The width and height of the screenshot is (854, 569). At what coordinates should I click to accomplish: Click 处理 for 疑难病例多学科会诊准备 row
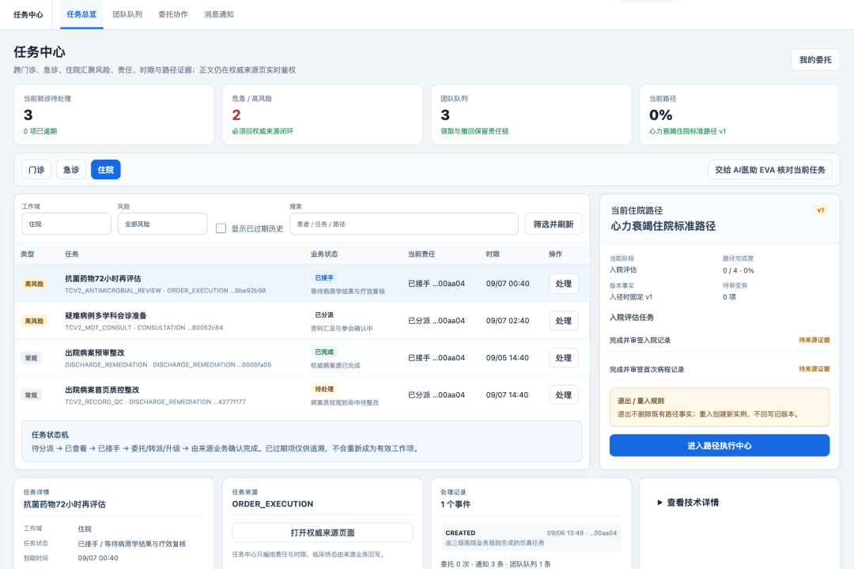(563, 321)
